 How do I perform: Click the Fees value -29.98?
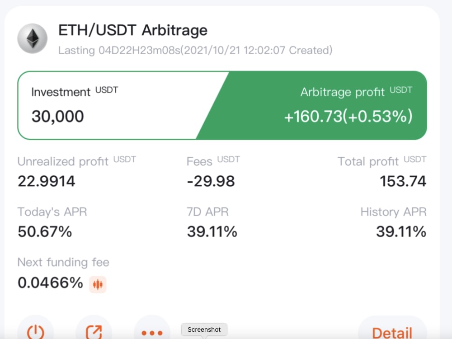point(211,181)
